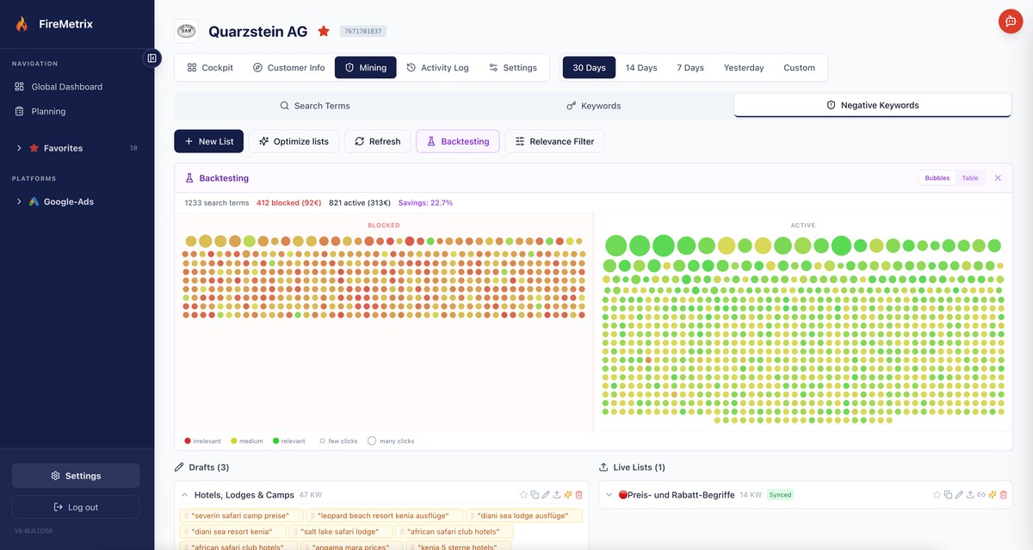This screenshot has height=550, width=1033.
Task: Unfavorite Quarzstein AG via the star
Action: [x=322, y=30]
